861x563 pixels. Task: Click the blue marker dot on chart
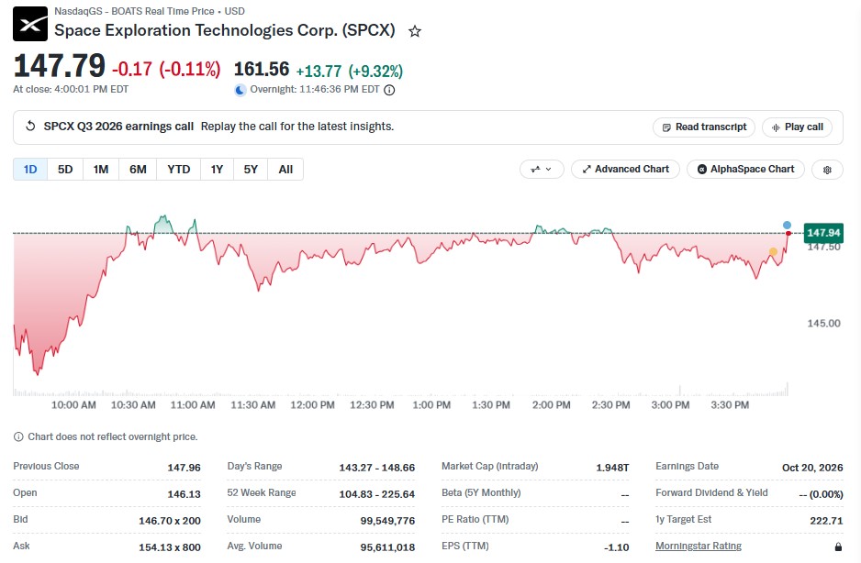click(787, 225)
